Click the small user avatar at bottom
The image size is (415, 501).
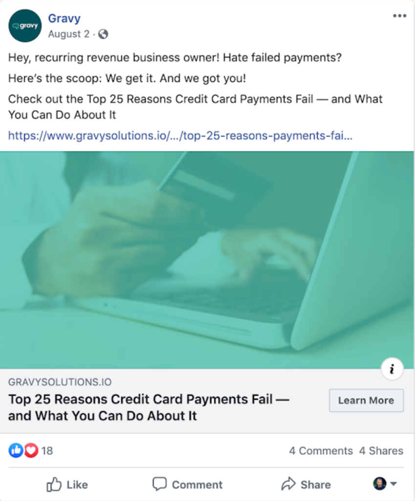pyautogui.click(x=380, y=484)
